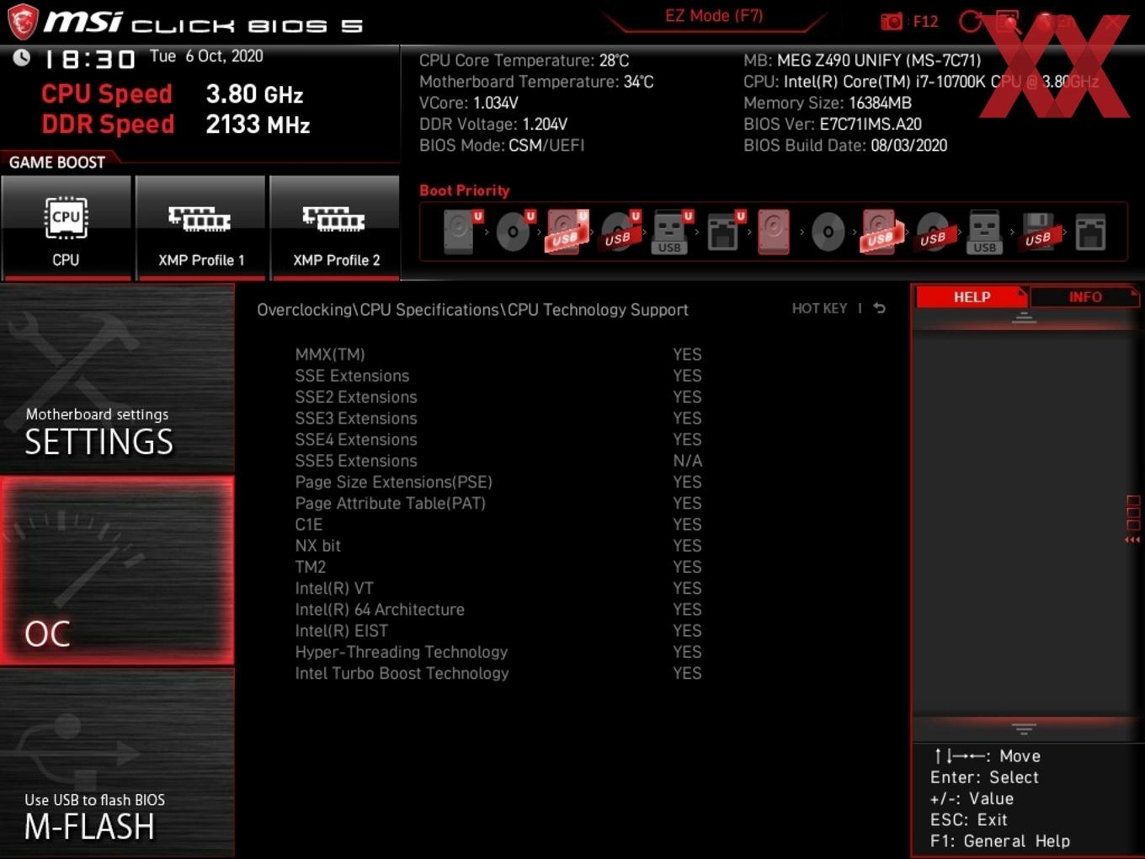Click the Boot Priority heading

click(x=465, y=190)
